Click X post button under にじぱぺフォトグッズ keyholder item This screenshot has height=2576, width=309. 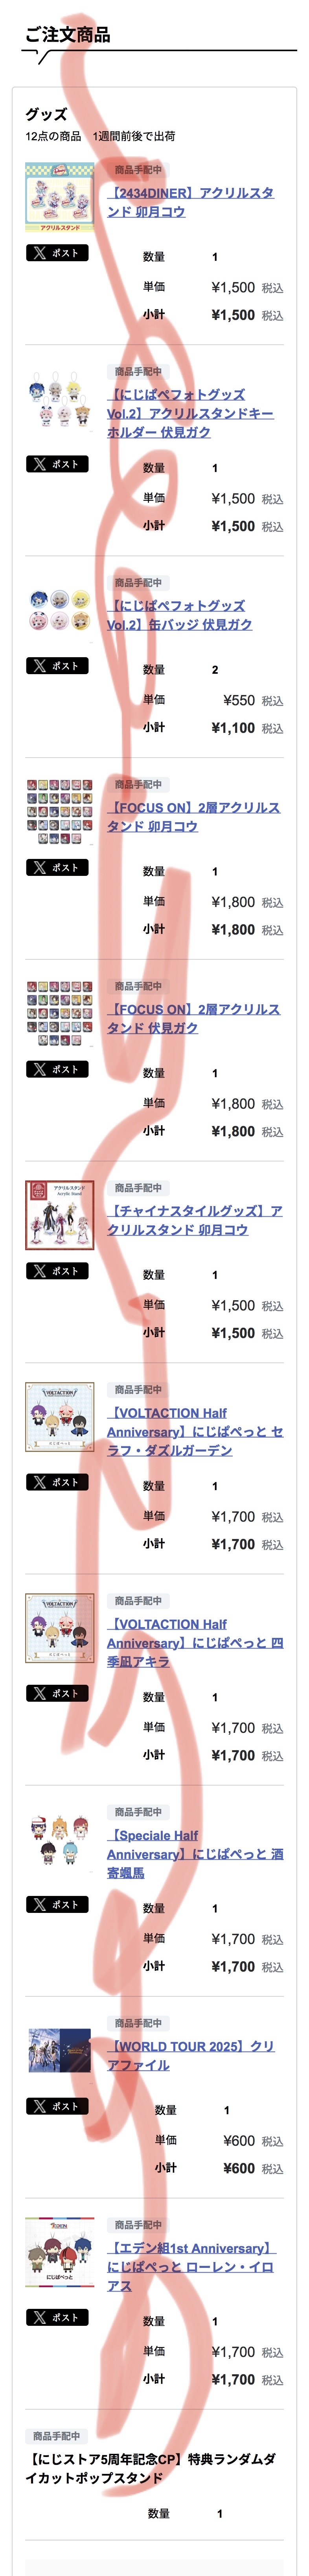click(57, 464)
